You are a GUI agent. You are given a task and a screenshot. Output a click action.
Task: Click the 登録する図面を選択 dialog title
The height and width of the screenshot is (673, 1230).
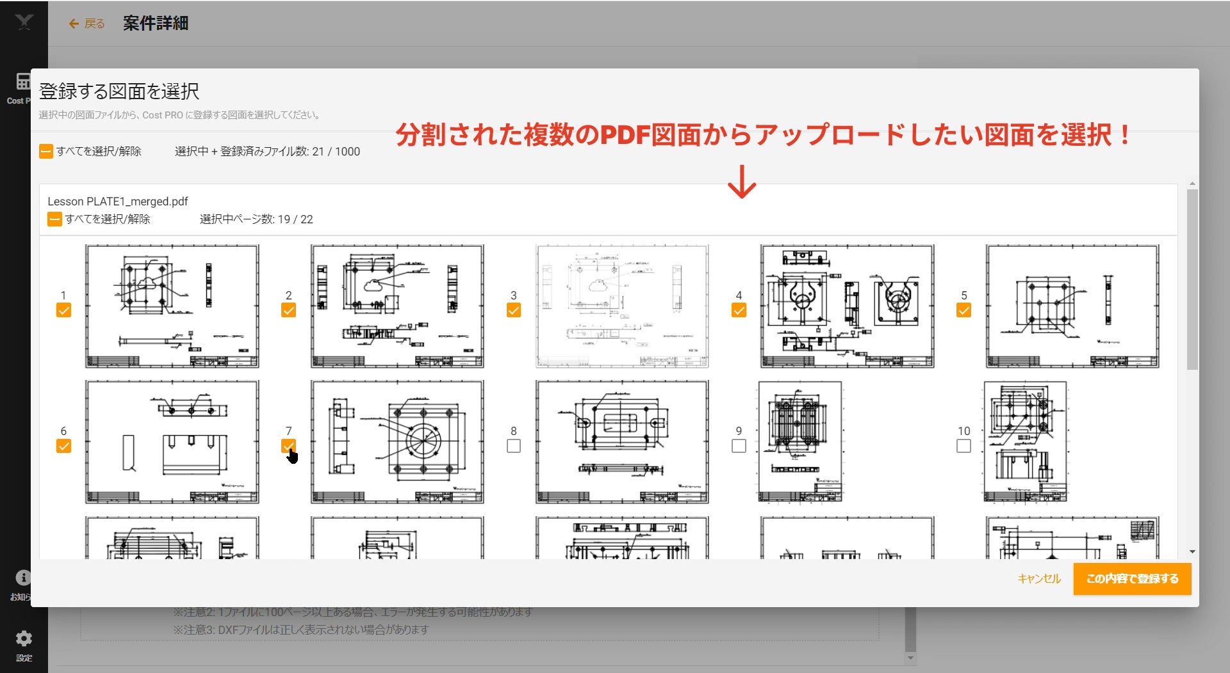click(119, 91)
